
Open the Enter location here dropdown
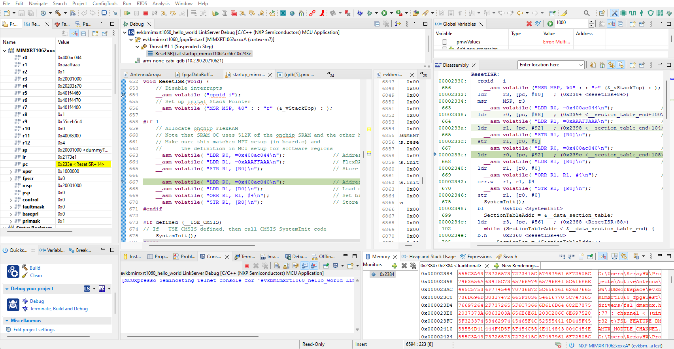(581, 65)
